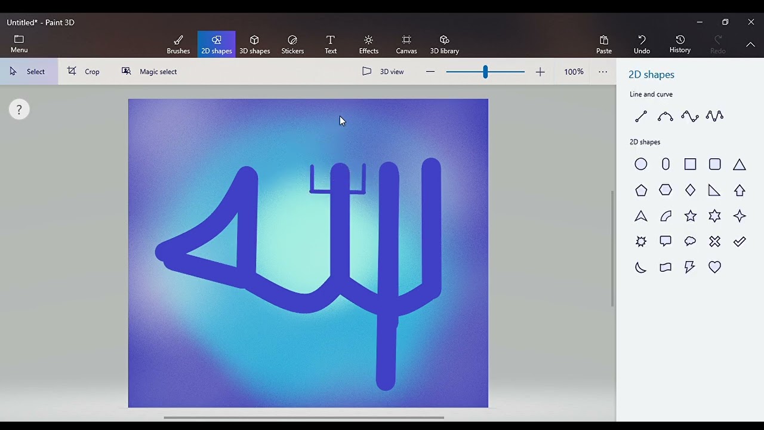Open the 3D library tab

tap(445, 44)
